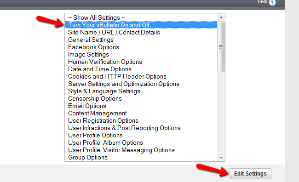Screen dimensions: 299x182
Task: Choose 'Group Options' at list bottom
Action: coord(141,158)
